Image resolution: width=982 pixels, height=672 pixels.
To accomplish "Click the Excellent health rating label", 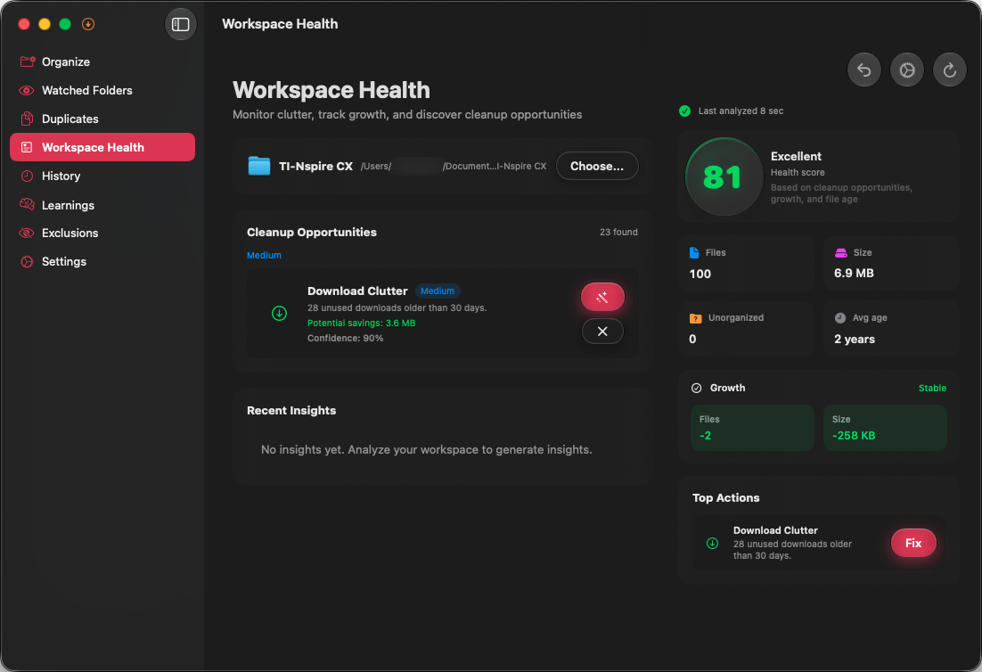I will click(x=796, y=156).
